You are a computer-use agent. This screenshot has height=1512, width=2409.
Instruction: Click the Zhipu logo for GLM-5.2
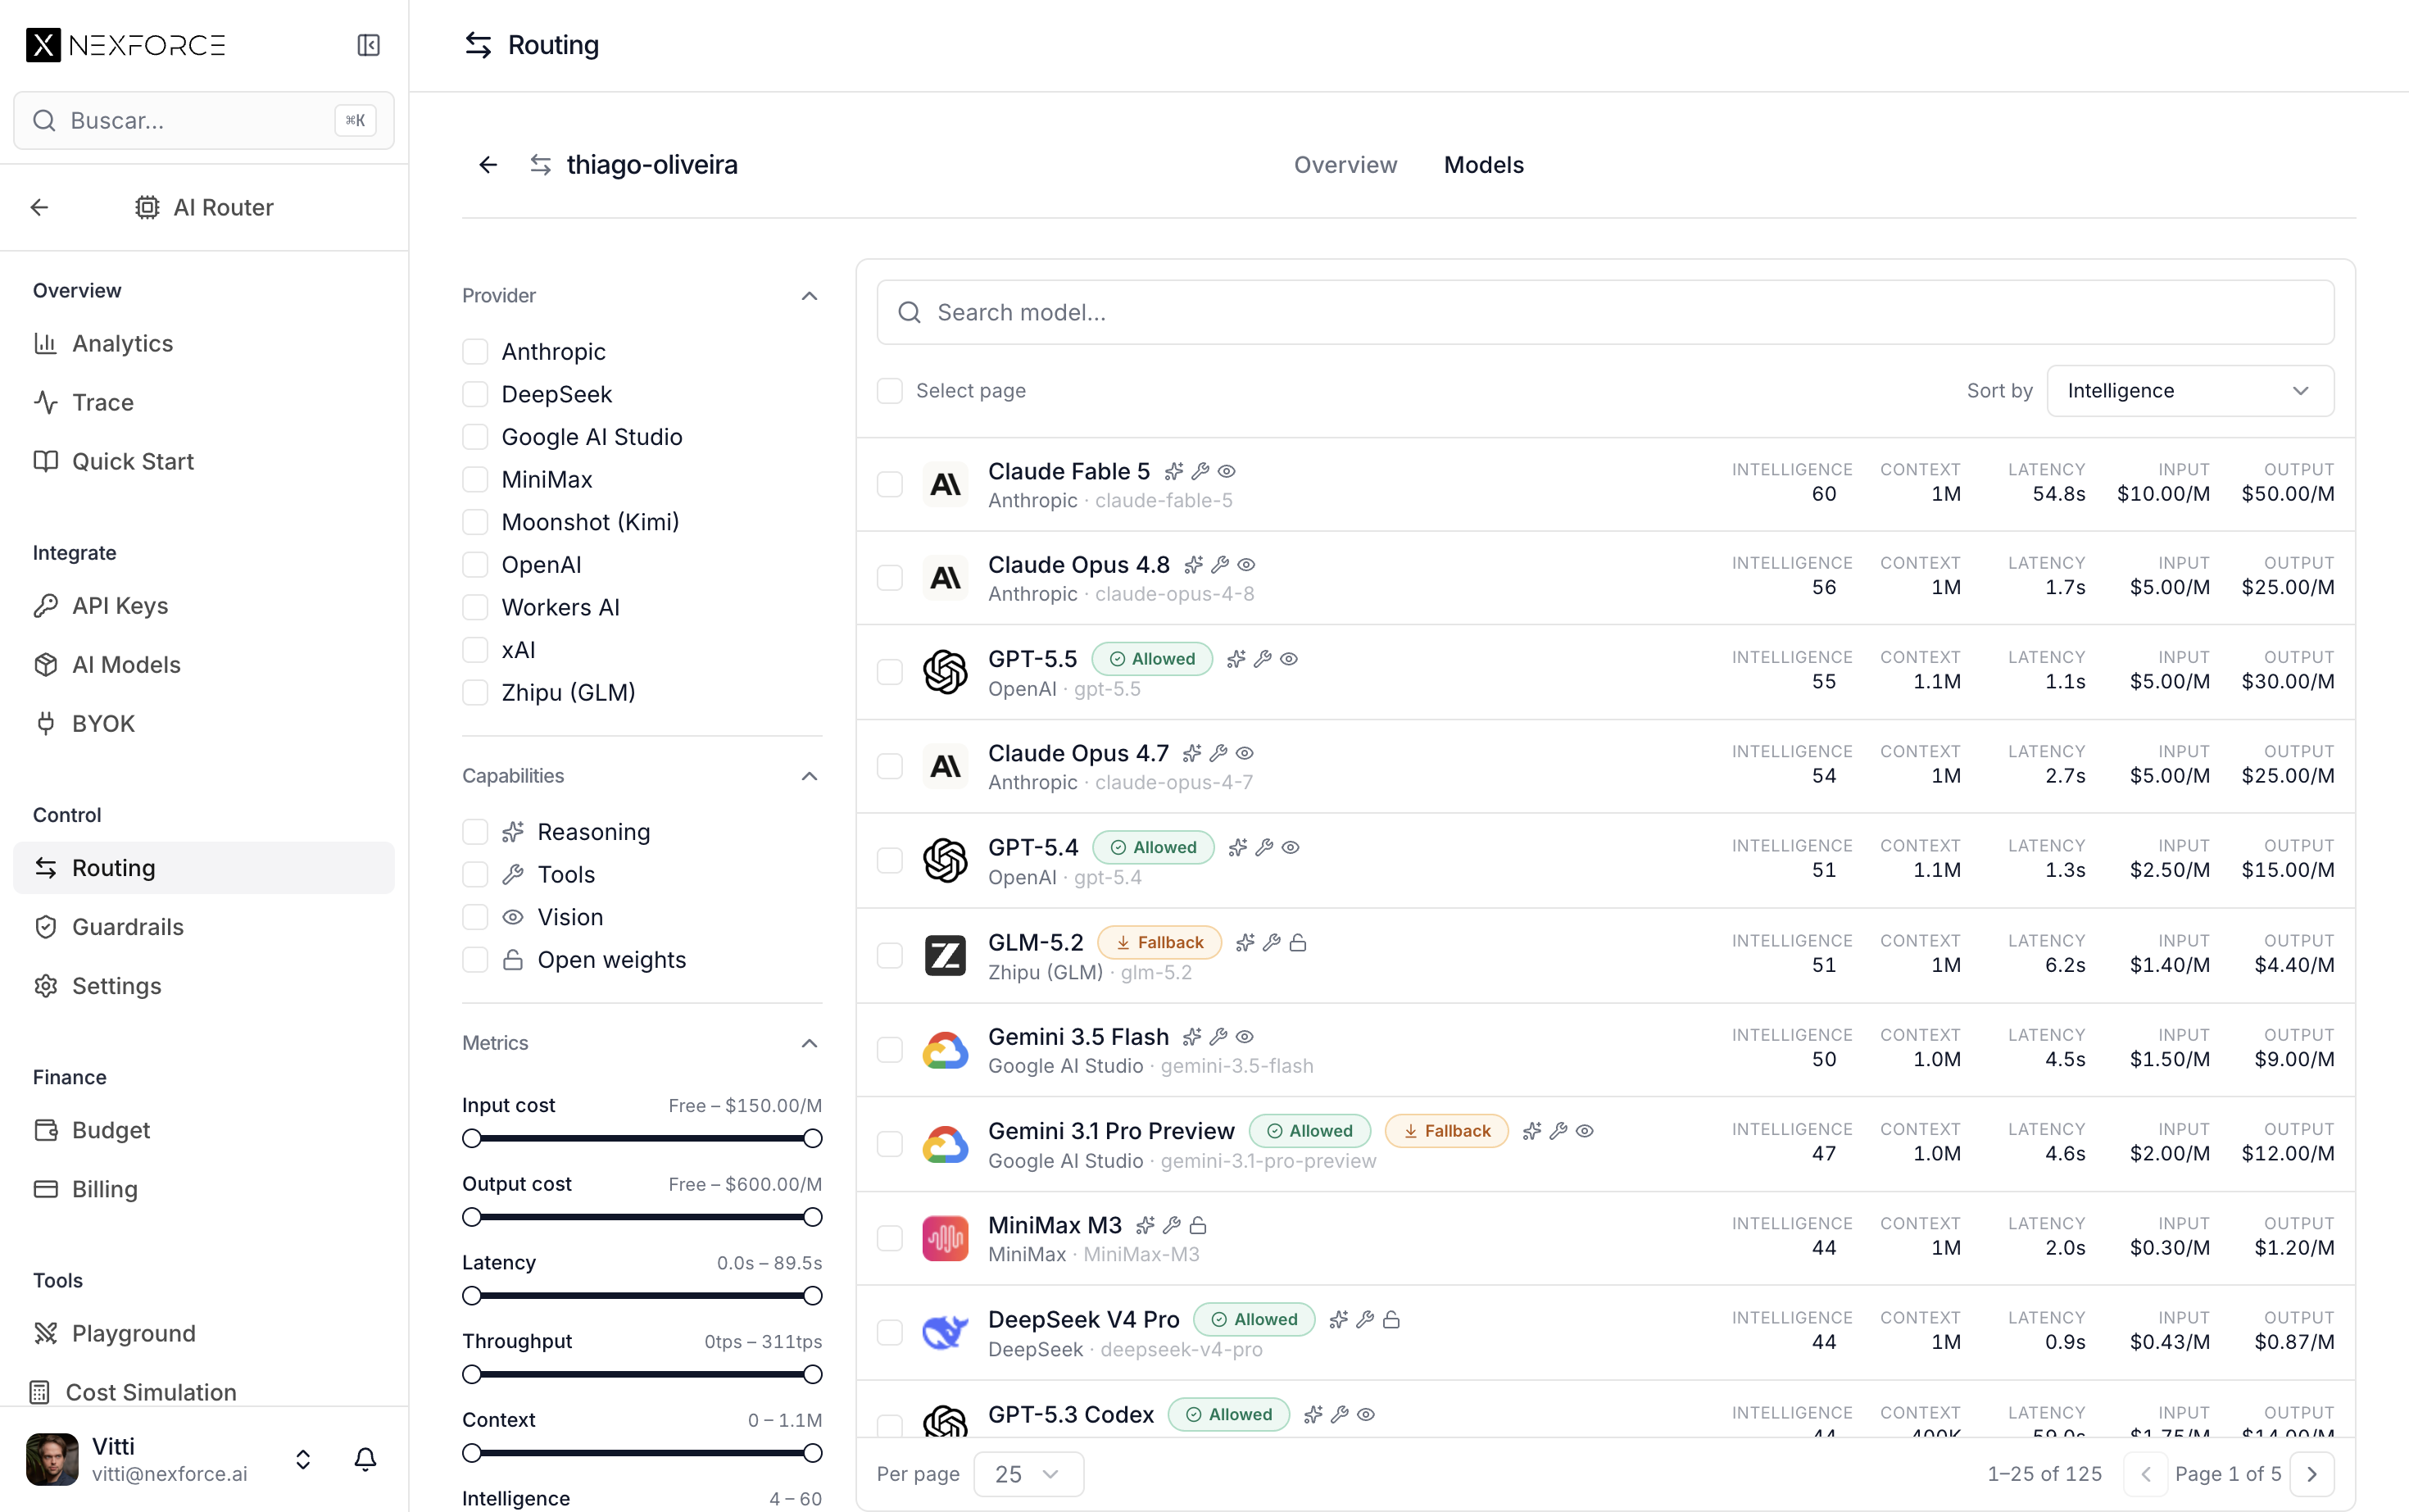tap(945, 955)
